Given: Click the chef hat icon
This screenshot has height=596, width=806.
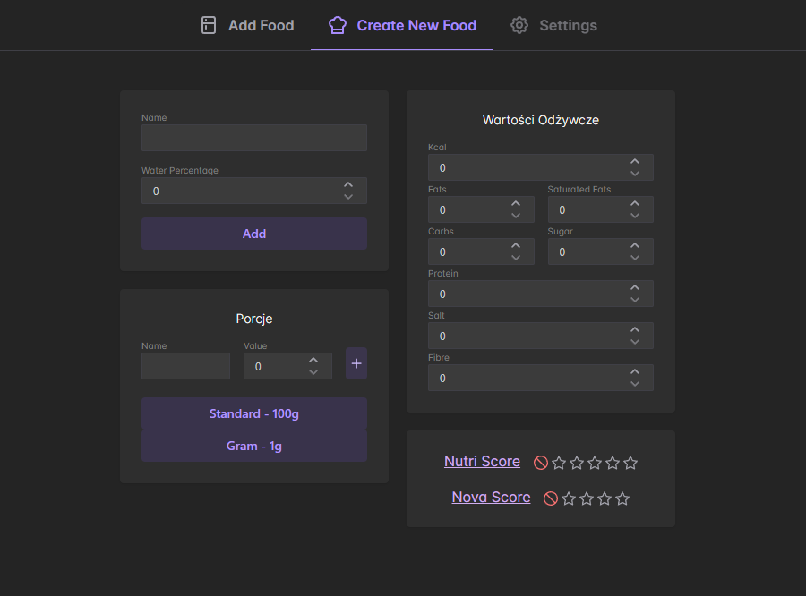Looking at the screenshot, I should click(x=338, y=25).
